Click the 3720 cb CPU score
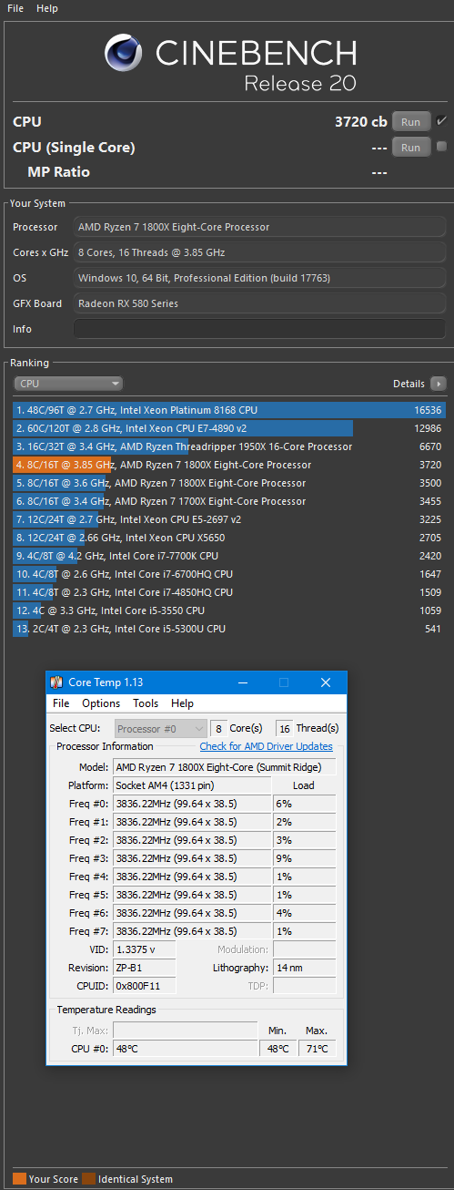The height and width of the screenshot is (1190, 454). (361, 122)
